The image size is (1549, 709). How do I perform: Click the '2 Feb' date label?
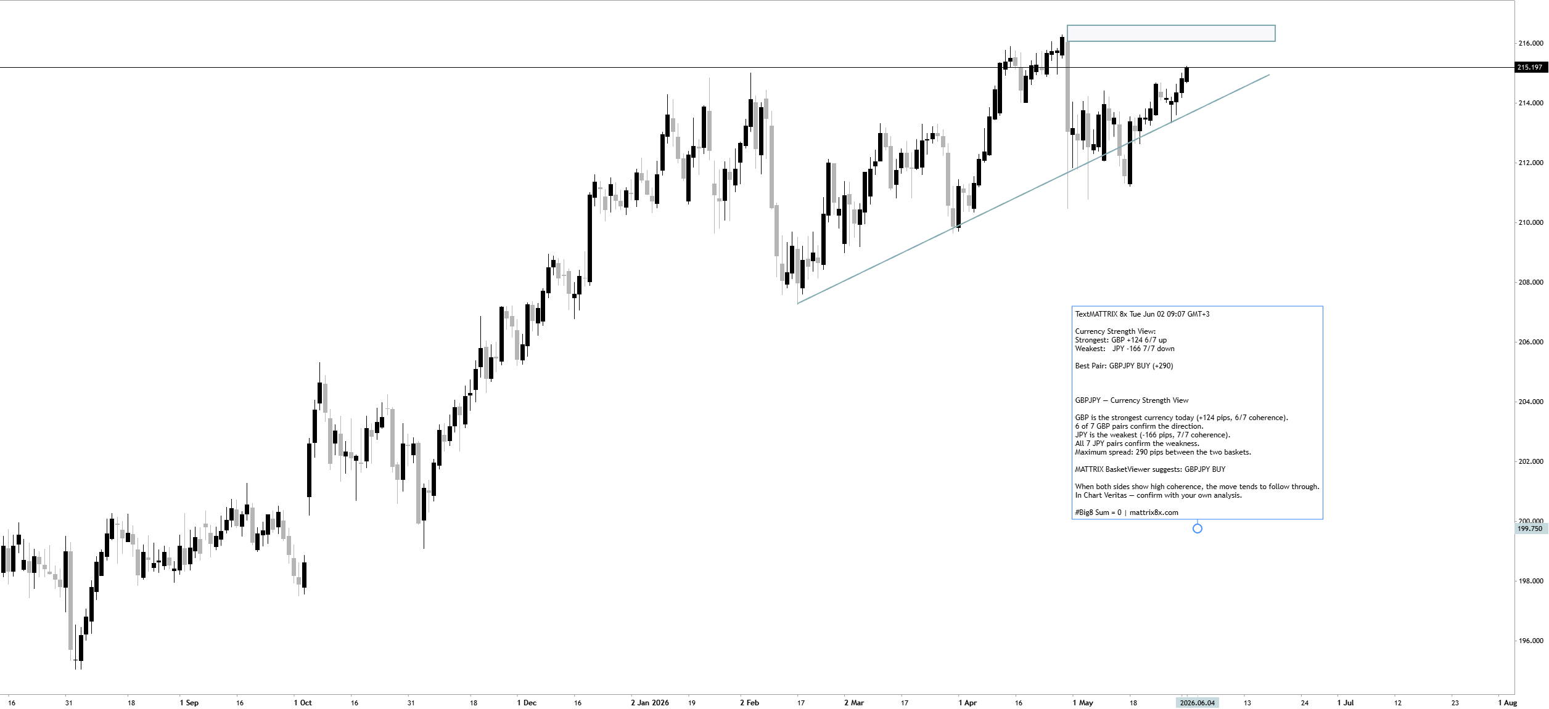[749, 703]
